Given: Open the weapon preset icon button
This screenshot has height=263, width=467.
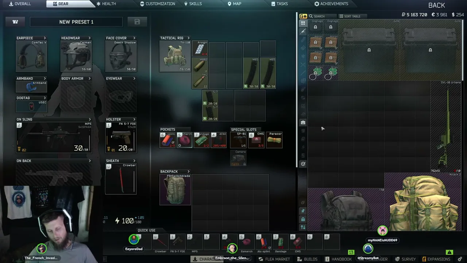Looking at the screenshot, I should [15, 22].
